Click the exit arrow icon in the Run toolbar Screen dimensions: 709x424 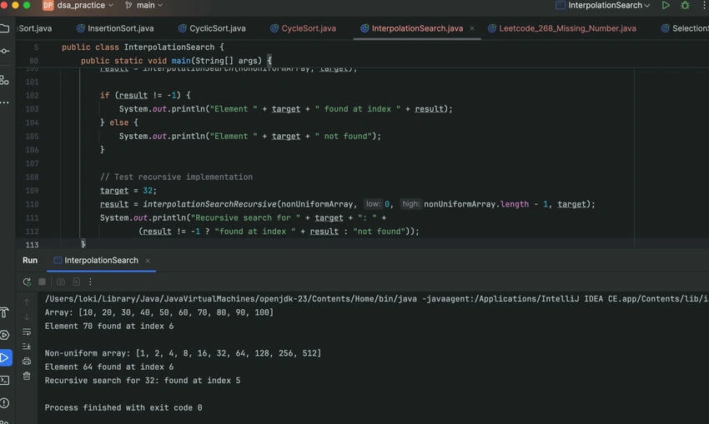(76, 282)
